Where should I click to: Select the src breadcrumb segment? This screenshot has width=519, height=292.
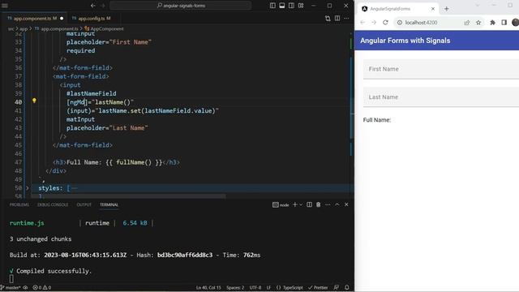tap(11, 29)
